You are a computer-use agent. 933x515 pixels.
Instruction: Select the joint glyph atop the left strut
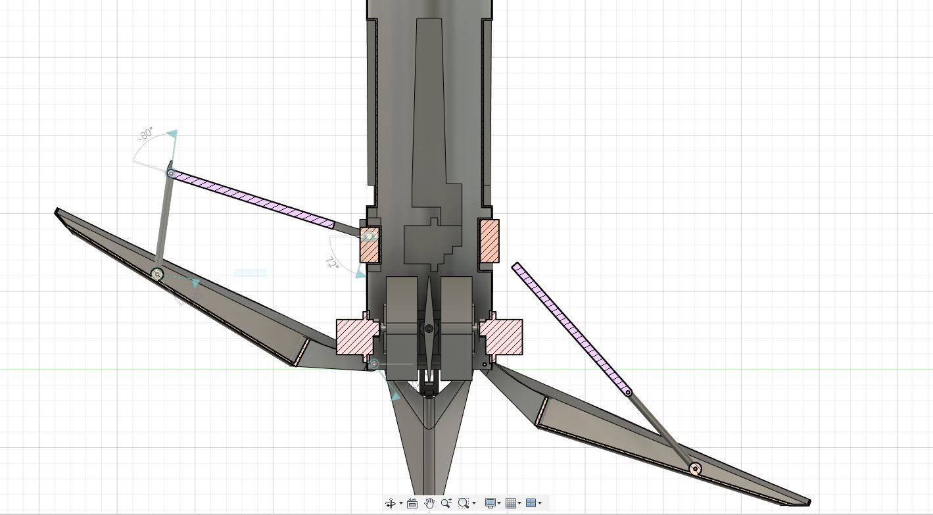[171, 174]
